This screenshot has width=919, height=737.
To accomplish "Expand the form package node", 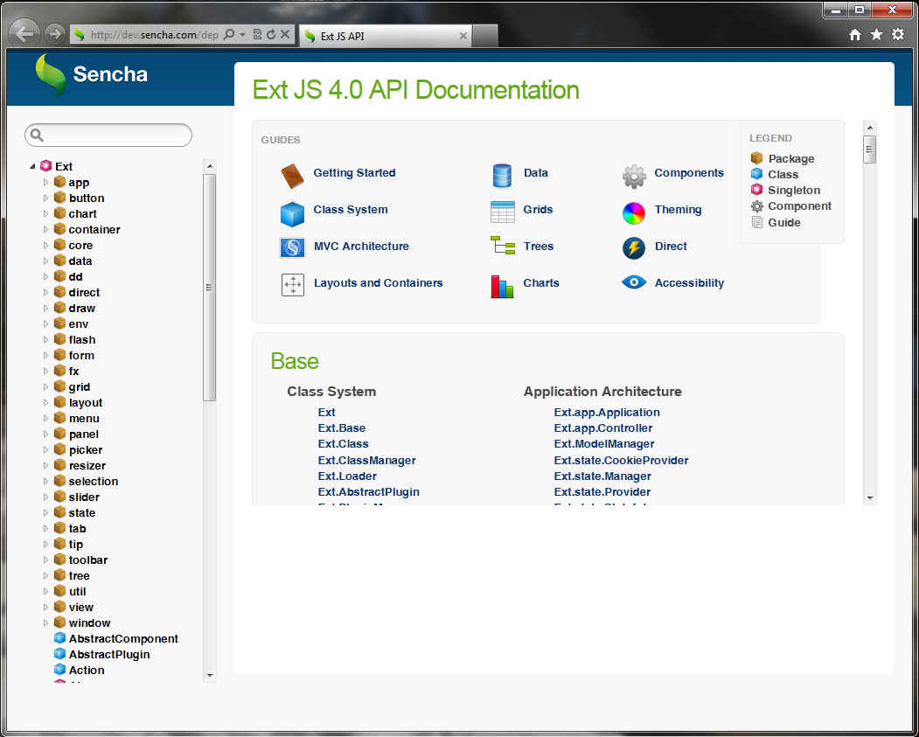I will pos(45,355).
